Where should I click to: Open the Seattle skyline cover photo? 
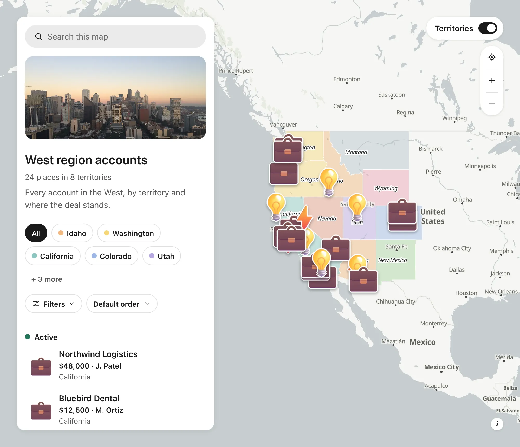point(115,98)
